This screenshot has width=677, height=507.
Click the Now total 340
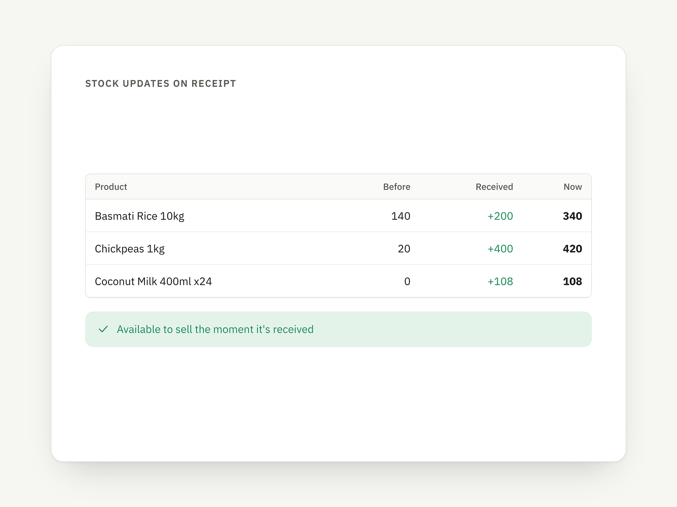coord(572,216)
